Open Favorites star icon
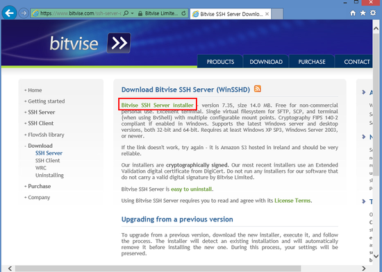 pos(363,12)
